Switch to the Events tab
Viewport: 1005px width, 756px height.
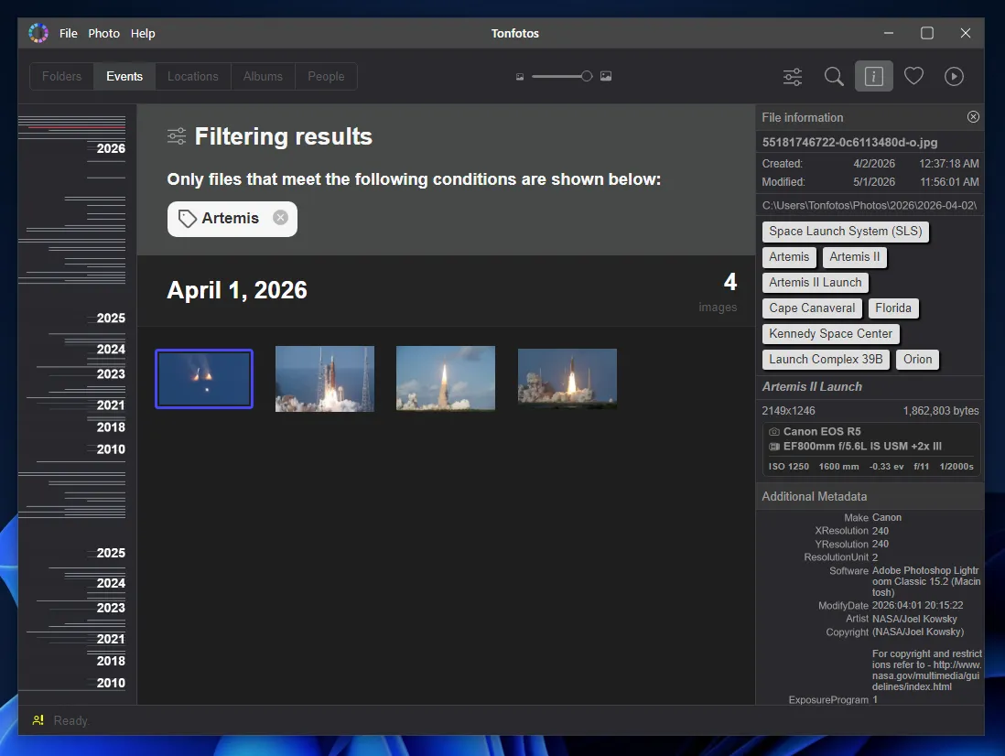point(124,76)
